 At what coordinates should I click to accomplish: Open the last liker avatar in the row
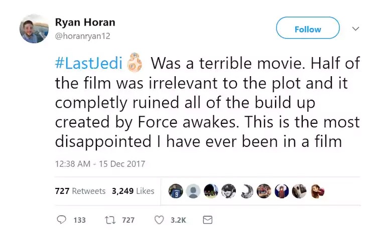coord(317,191)
